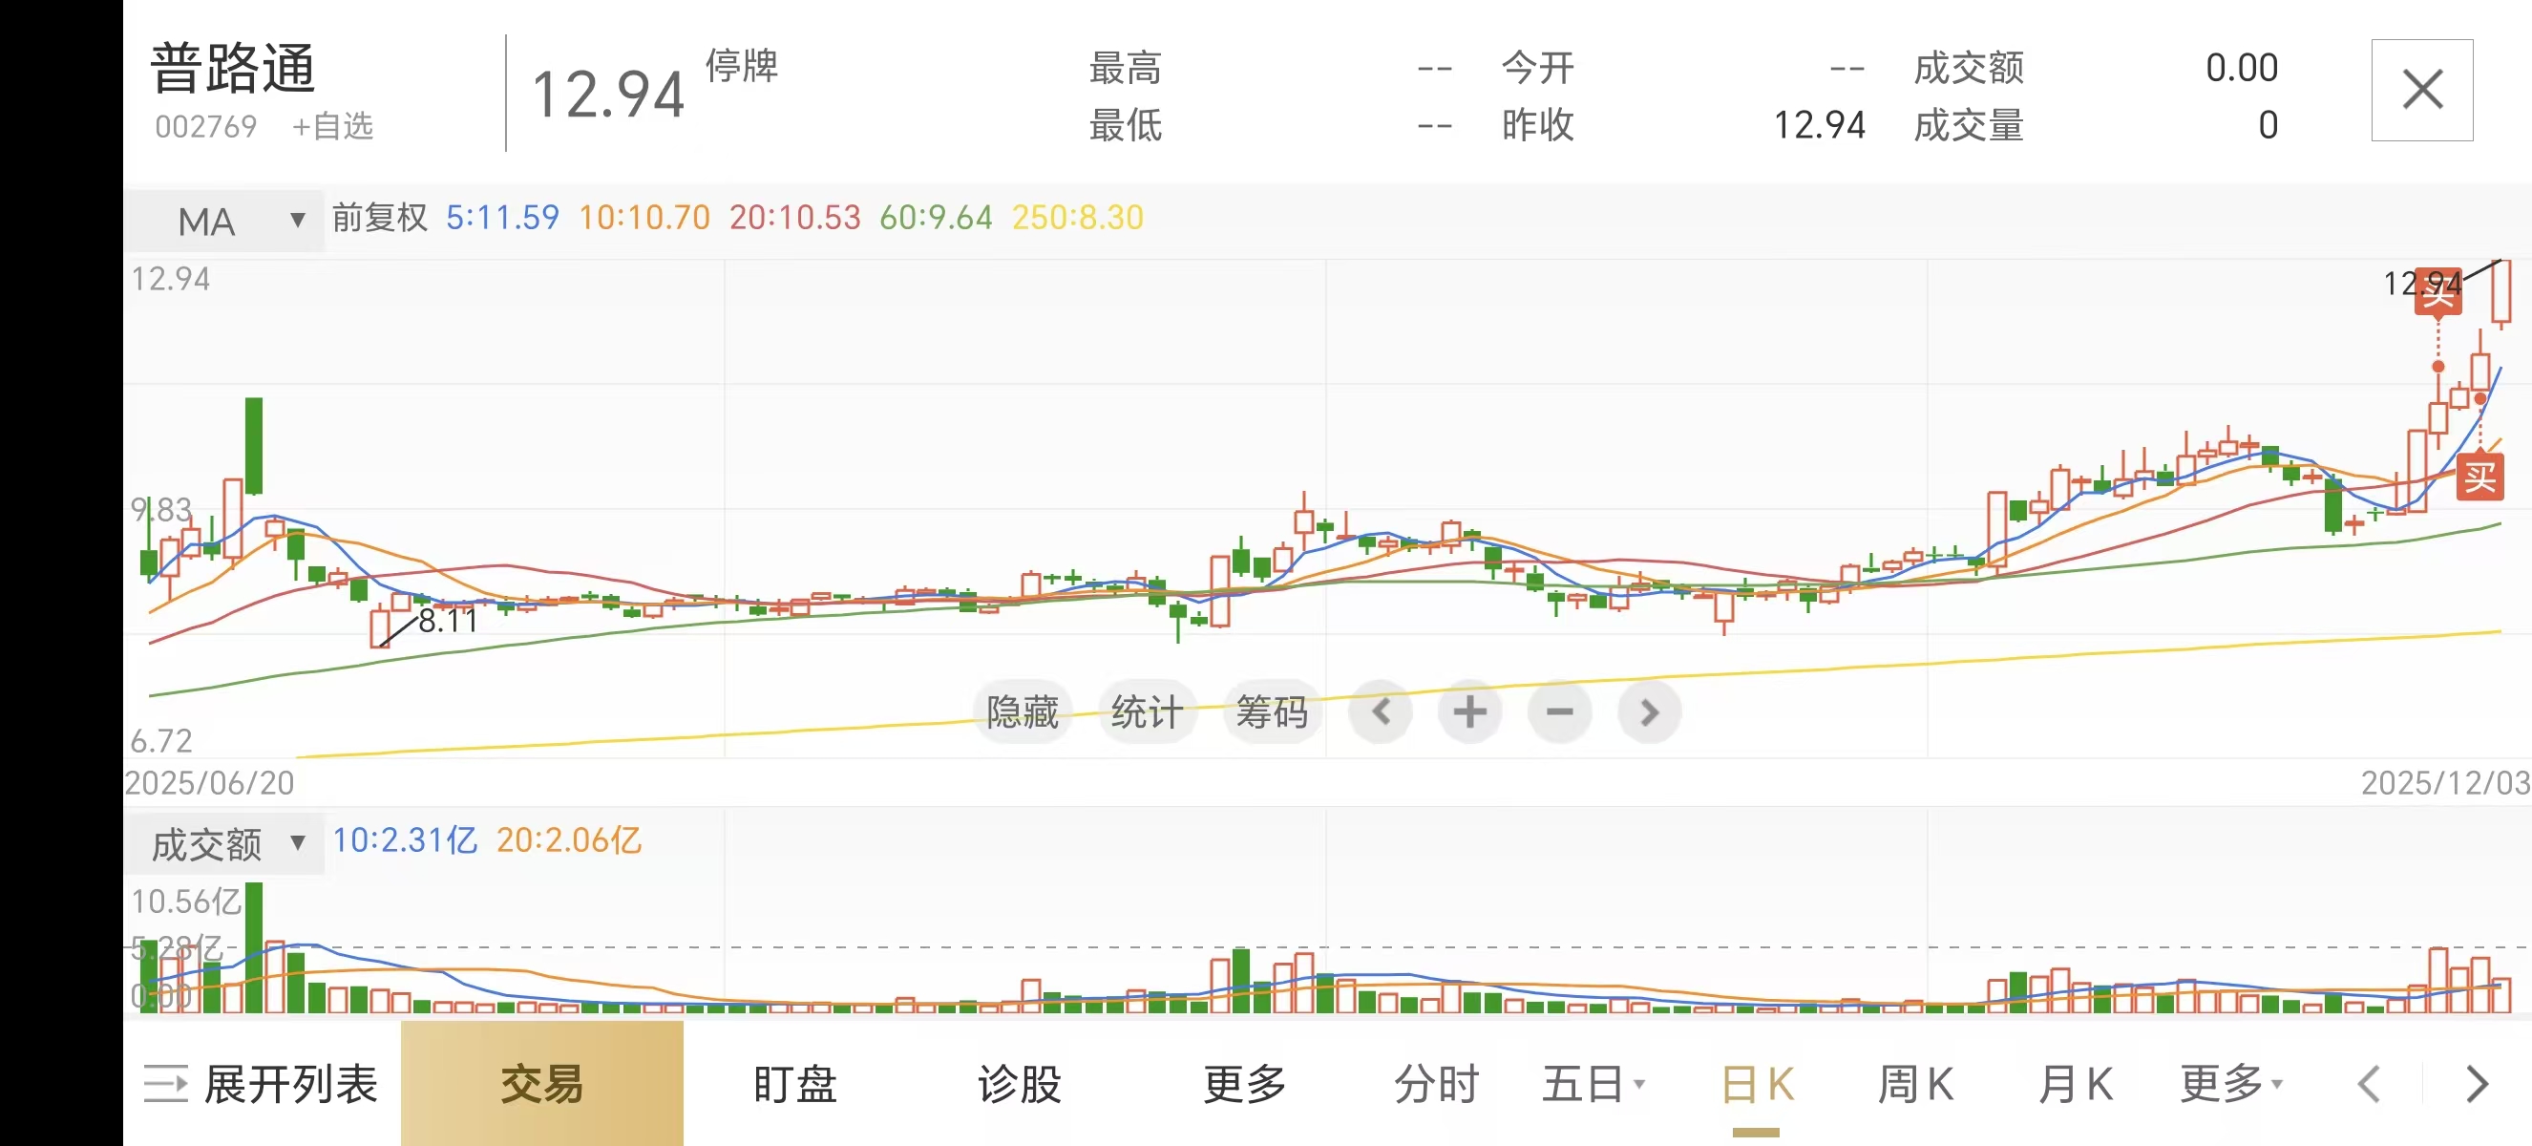Hide chart overlays with 隐藏

tap(1023, 711)
